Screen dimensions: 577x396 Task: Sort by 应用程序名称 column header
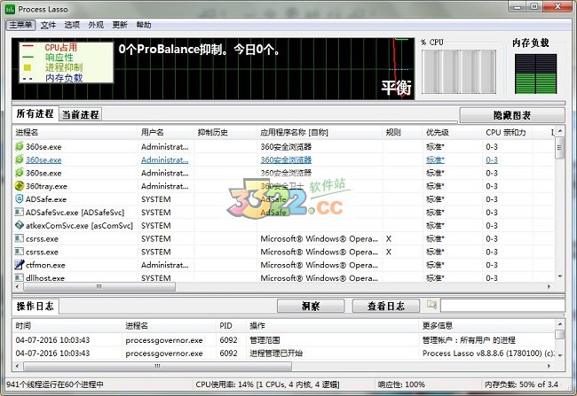point(320,132)
